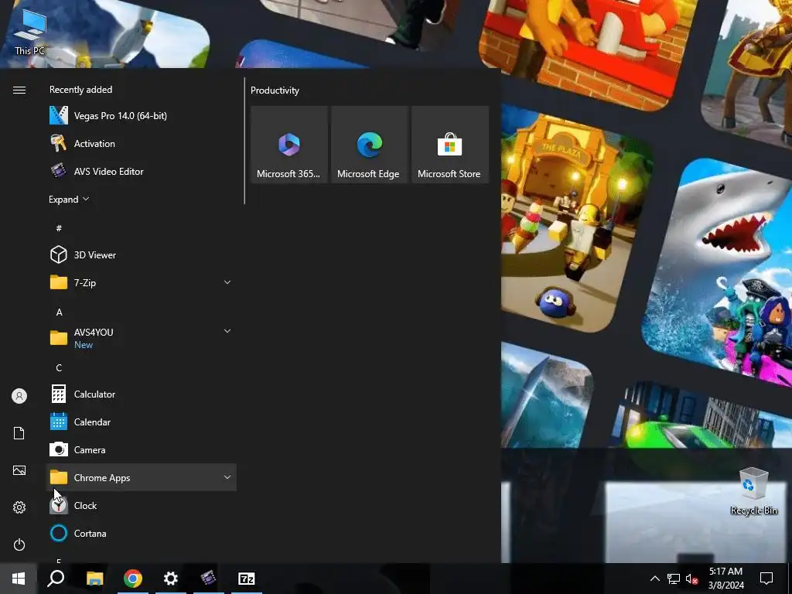Image resolution: width=792 pixels, height=594 pixels.
Task: Open Vegas Pro 14.0 from Recently added
Action: pos(141,116)
